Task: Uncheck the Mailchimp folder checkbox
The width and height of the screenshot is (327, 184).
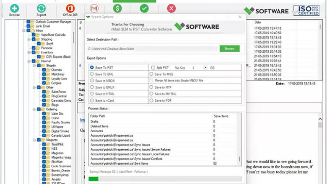Action: (x=44, y=74)
